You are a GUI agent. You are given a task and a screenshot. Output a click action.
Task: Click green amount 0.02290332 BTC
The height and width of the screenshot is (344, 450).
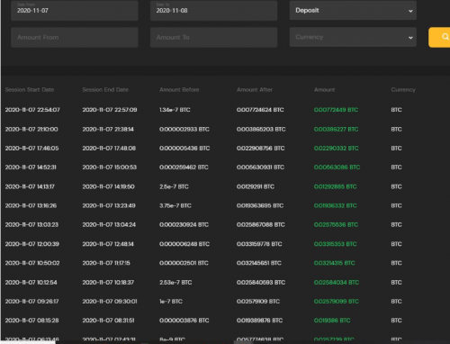(336, 149)
